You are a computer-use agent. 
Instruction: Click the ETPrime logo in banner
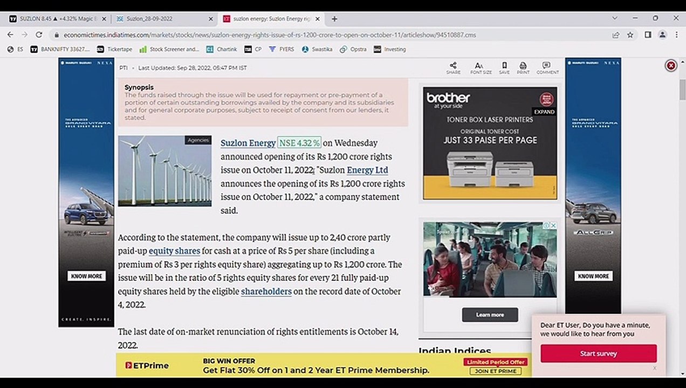click(x=147, y=365)
